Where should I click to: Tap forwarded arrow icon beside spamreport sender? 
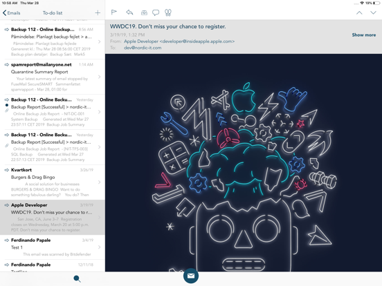[7, 65]
